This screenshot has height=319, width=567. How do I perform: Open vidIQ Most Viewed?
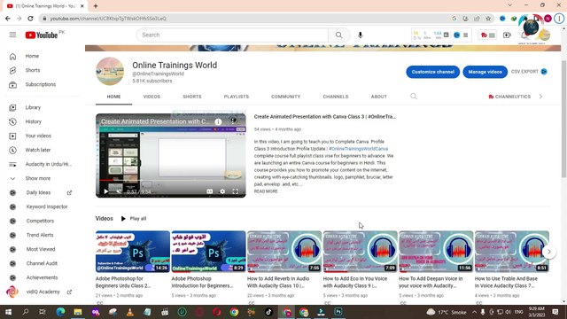[x=41, y=249]
